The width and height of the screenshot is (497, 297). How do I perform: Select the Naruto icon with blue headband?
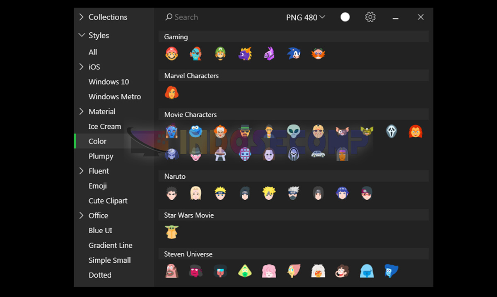(x=220, y=193)
